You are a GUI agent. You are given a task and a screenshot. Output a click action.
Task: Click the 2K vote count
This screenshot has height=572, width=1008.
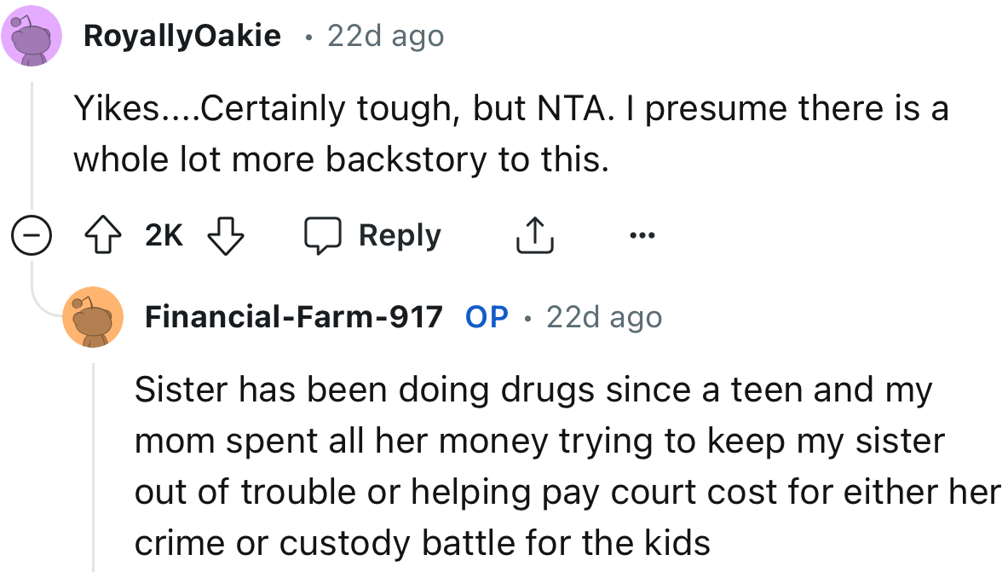pyautogui.click(x=164, y=236)
